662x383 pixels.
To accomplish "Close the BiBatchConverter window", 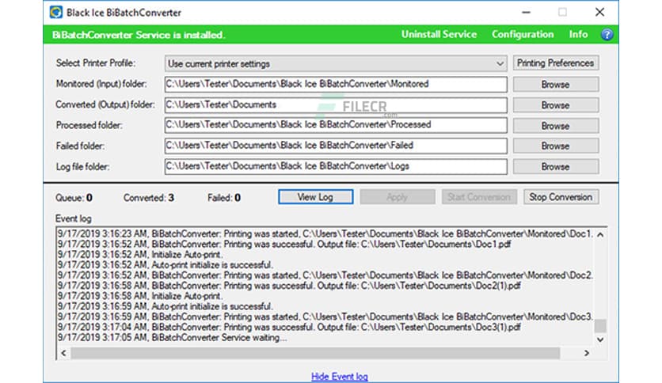I will [x=599, y=12].
